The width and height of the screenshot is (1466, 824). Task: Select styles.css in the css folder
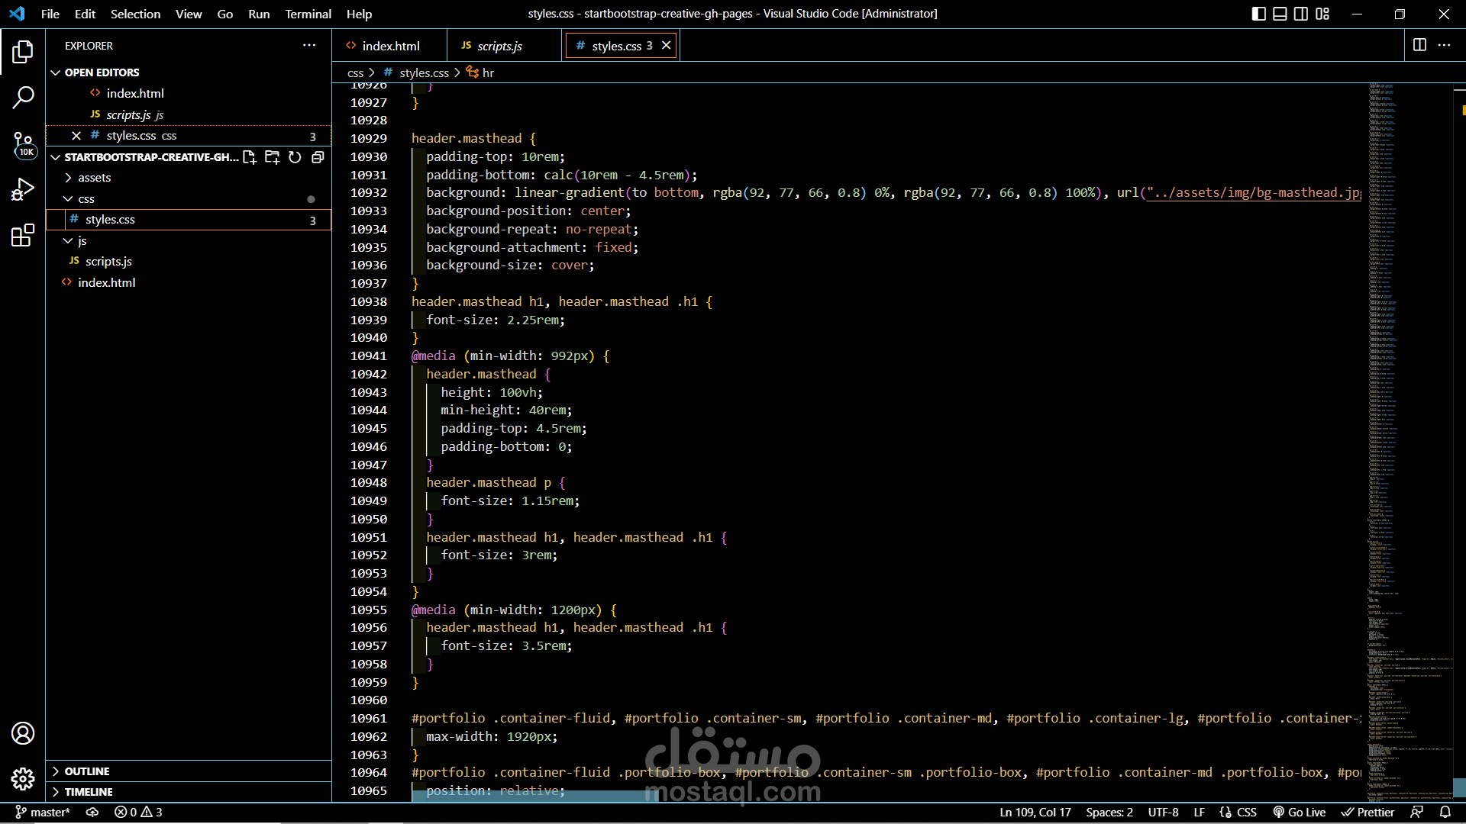coord(189,220)
